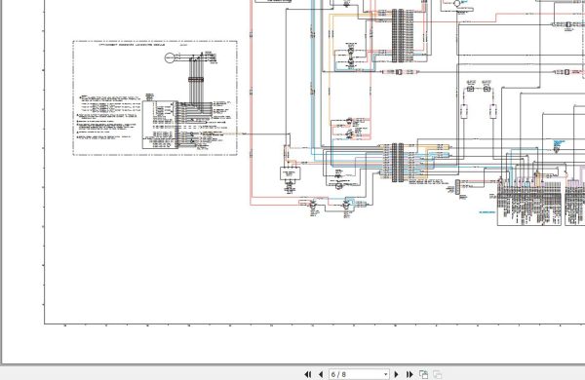The width and height of the screenshot is (585, 380).
Task: Click the previous view icon
Action: coord(423,374)
